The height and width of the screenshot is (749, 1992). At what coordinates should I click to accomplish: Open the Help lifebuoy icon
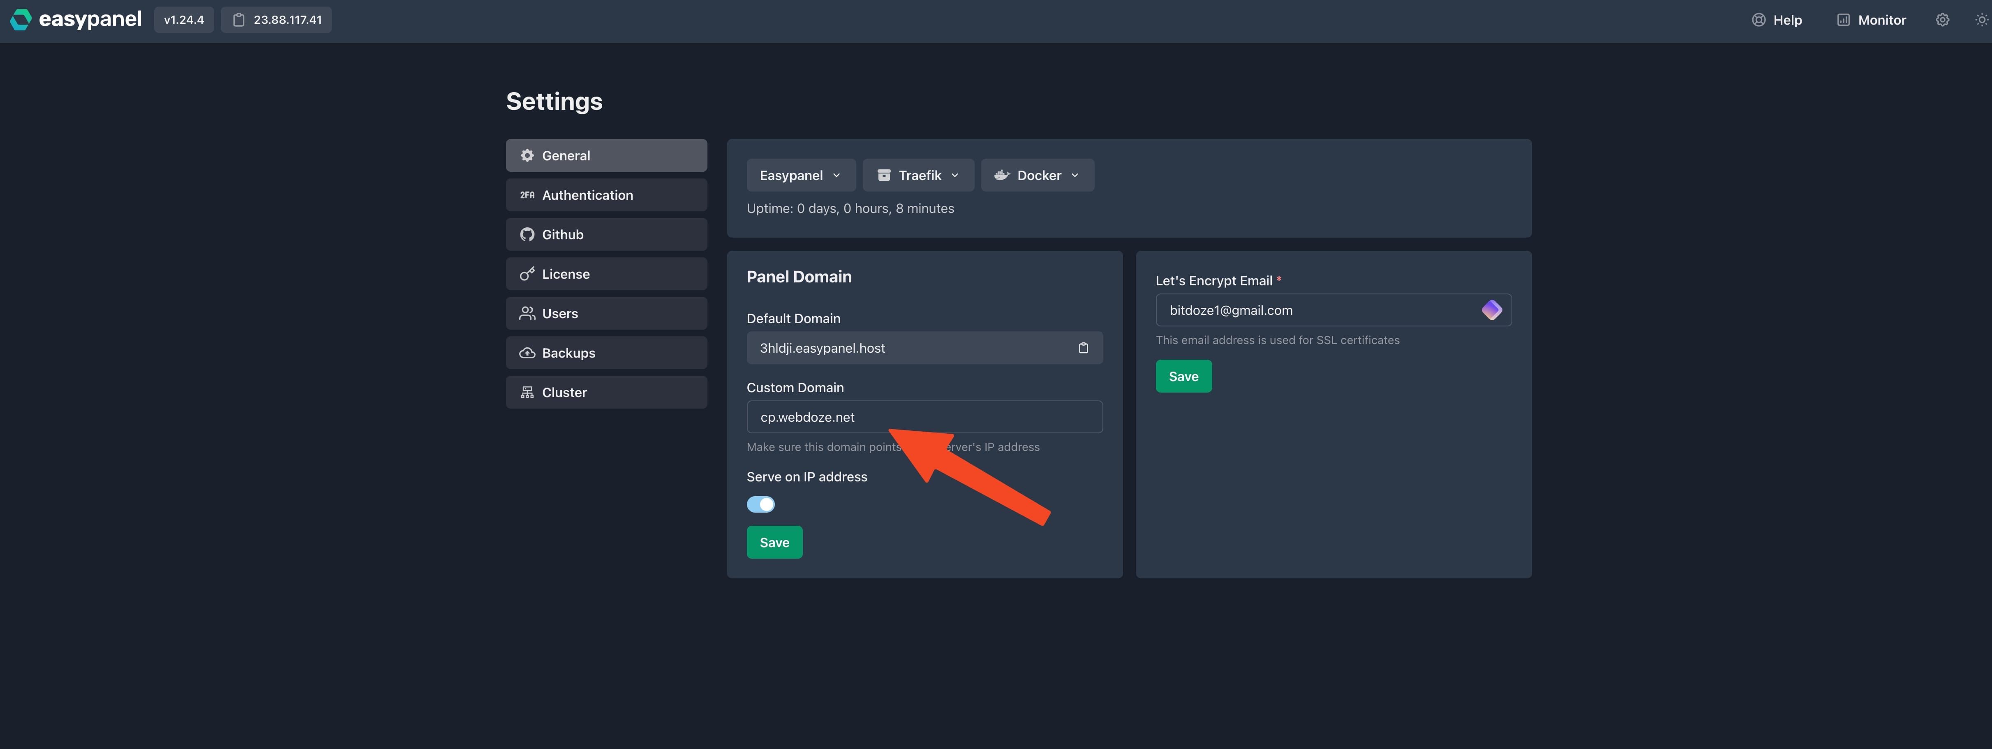pyautogui.click(x=1759, y=20)
